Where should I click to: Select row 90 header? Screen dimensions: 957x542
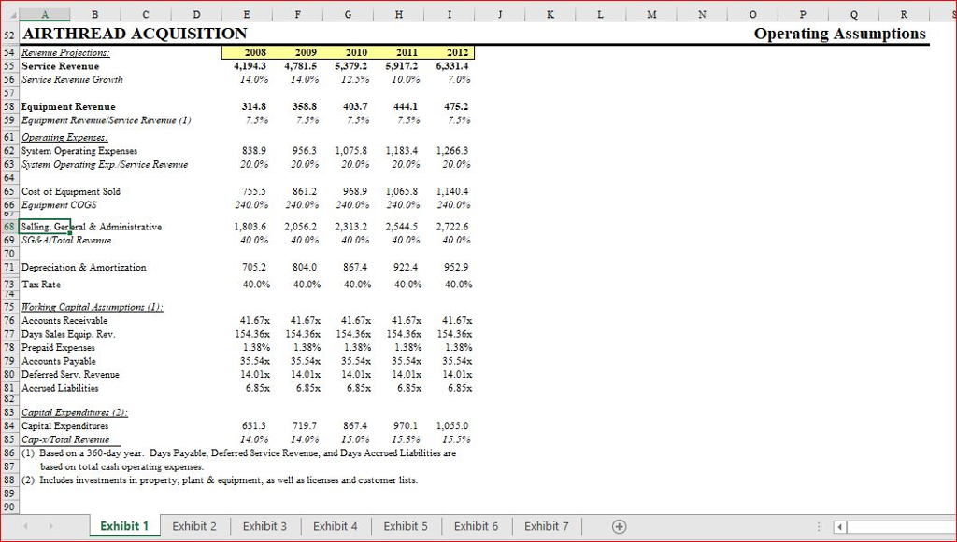click(x=10, y=507)
